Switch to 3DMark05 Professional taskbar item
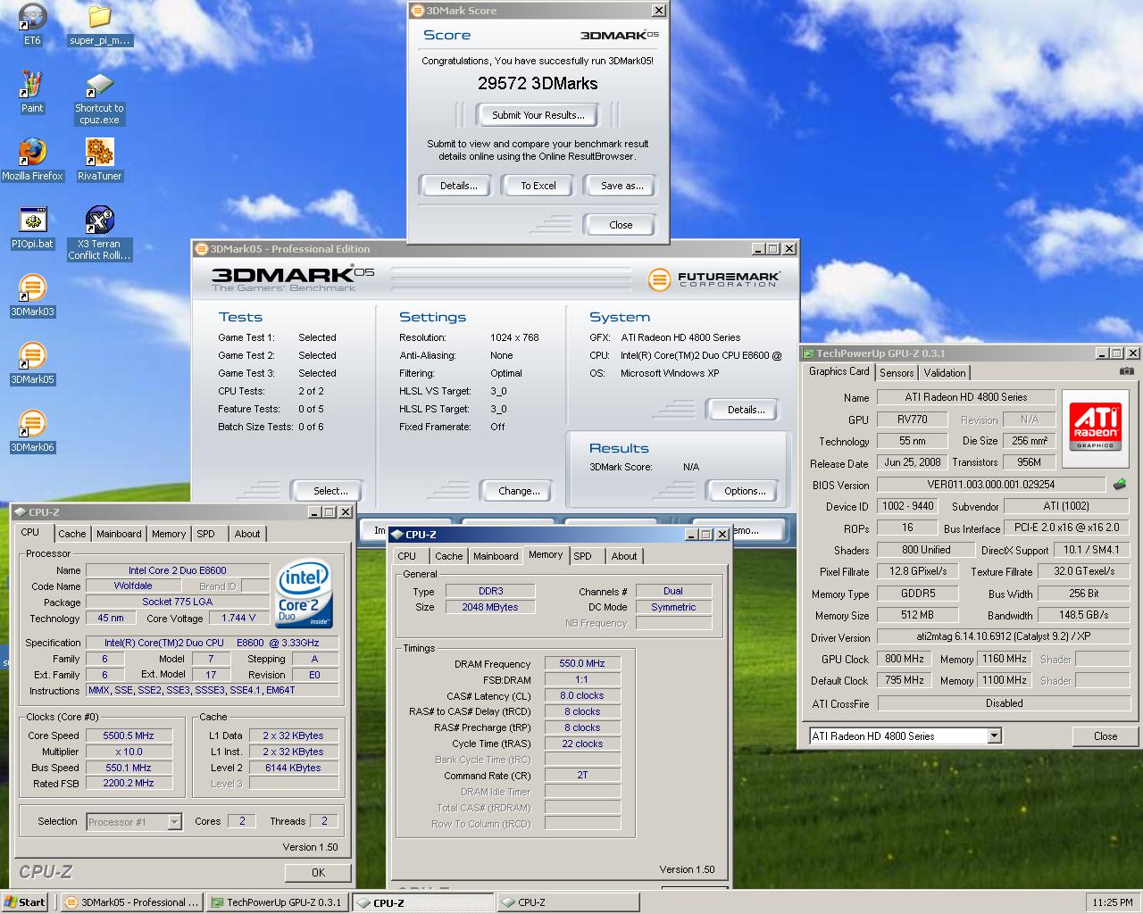Image resolution: width=1143 pixels, height=914 pixels. pyautogui.click(x=132, y=902)
